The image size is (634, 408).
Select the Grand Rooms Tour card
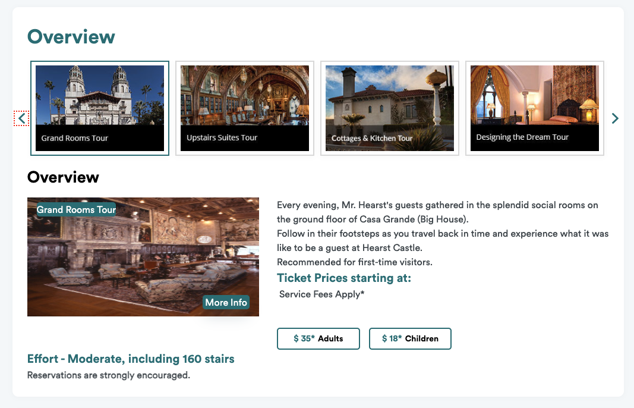click(x=100, y=108)
